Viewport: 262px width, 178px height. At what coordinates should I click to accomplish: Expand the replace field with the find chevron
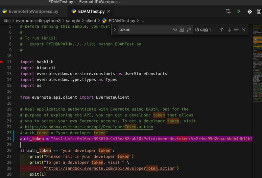click(x=115, y=30)
